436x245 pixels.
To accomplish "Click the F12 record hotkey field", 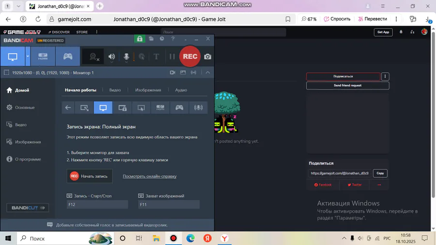I will pyautogui.click(x=97, y=204).
